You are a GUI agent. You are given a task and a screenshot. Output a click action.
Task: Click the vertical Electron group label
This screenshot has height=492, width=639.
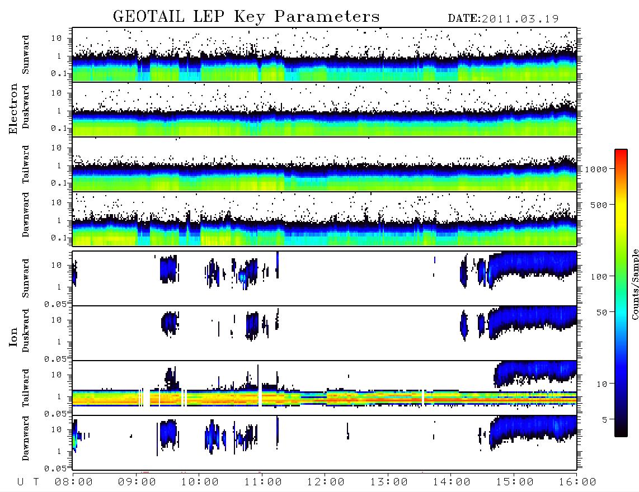coord(13,108)
